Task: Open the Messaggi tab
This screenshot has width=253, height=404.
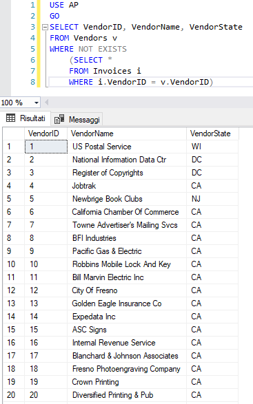Action: 77,119
